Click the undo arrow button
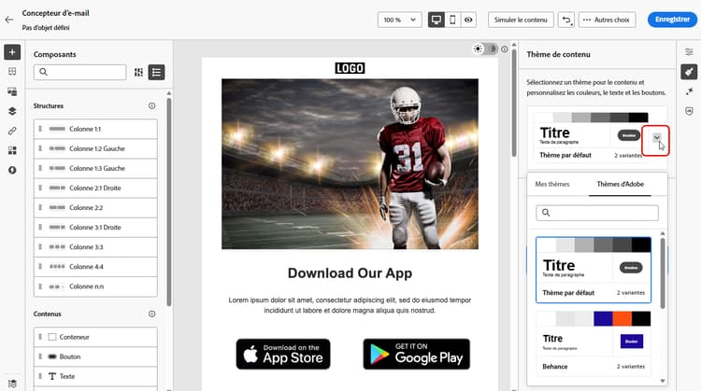Screen dimensions: 701x391 tap(566, 20)
